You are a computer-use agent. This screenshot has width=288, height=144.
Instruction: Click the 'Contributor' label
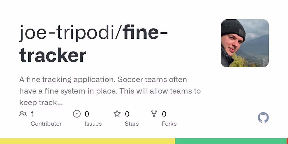point(46,124)
